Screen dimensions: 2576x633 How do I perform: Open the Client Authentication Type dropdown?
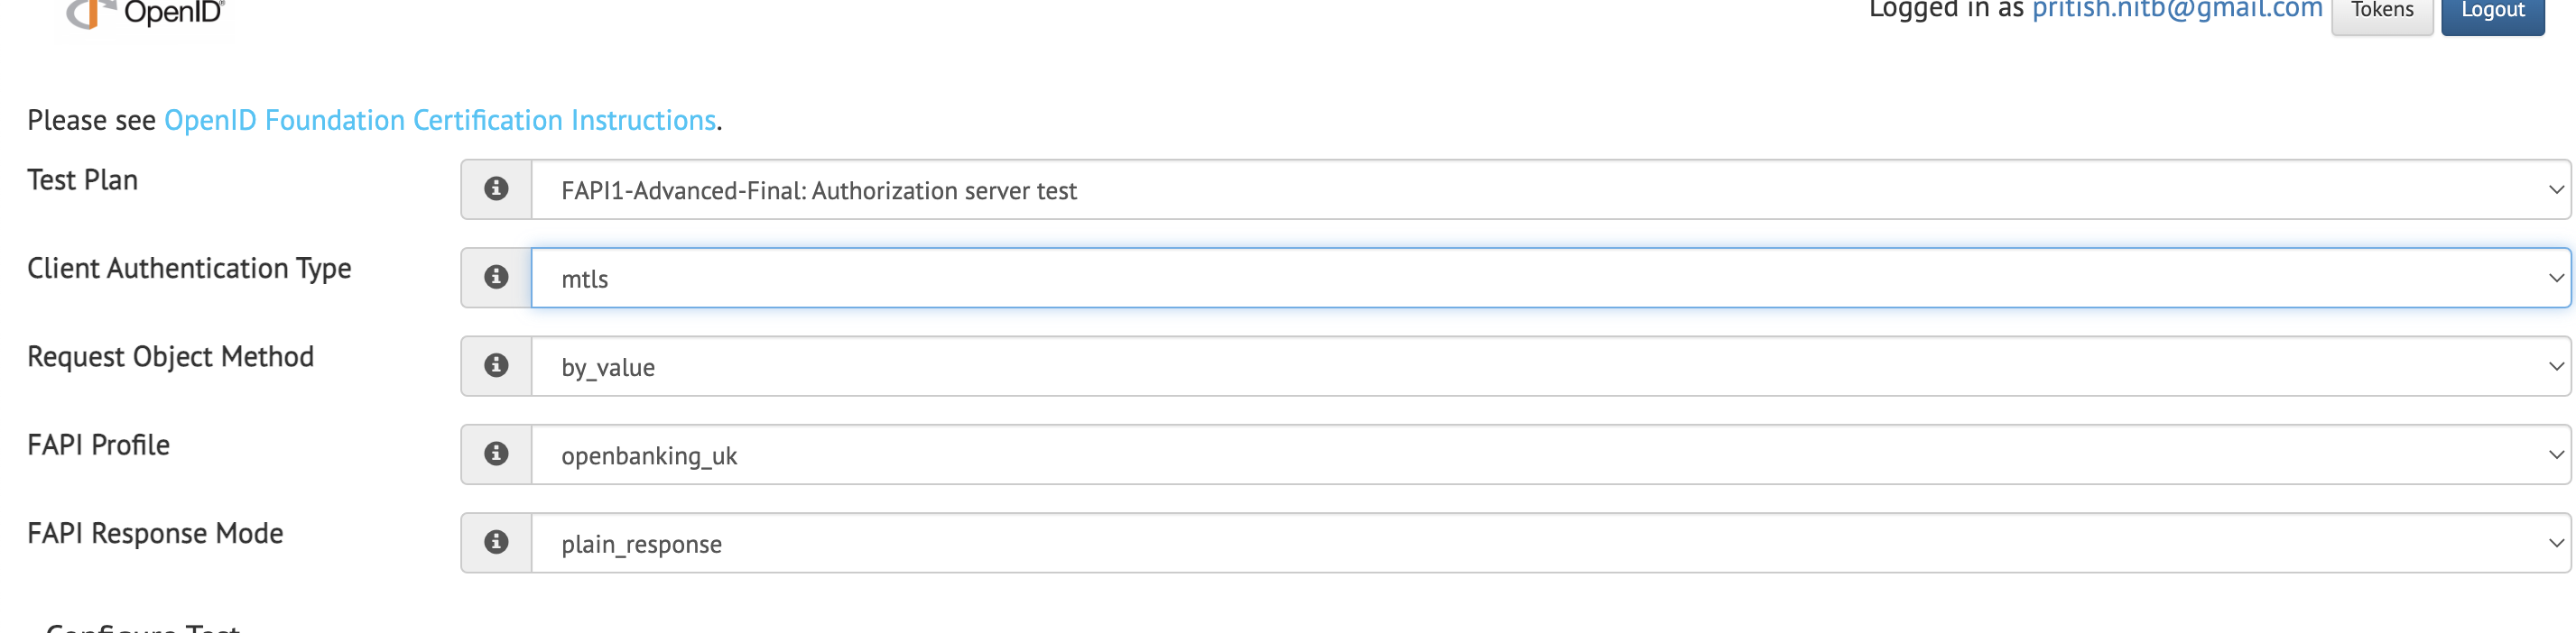pos(1500,278)
